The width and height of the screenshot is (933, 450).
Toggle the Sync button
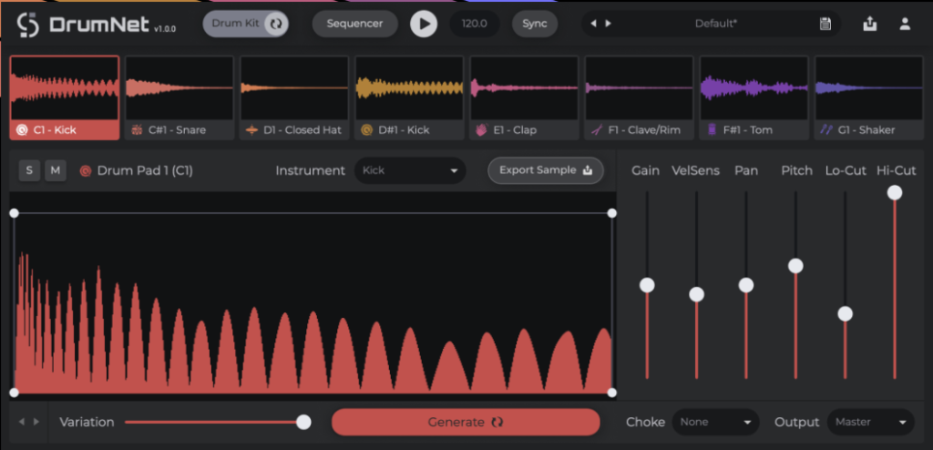[534, 24]
